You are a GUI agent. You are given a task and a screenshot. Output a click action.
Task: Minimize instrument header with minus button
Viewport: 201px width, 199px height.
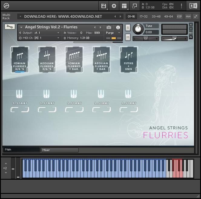click(191, 29)
